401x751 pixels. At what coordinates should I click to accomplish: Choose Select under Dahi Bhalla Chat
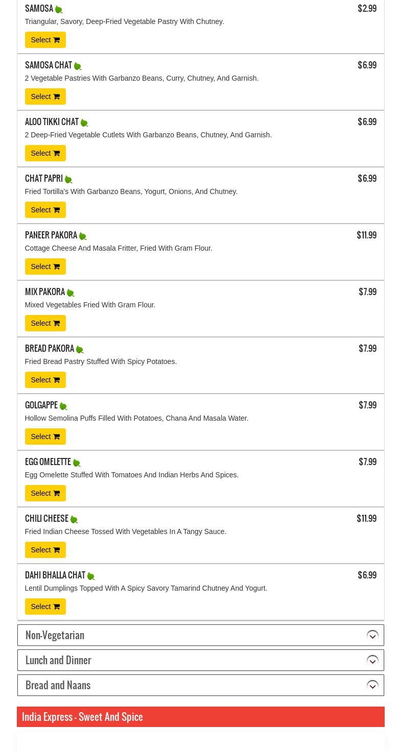click(45, 607)
